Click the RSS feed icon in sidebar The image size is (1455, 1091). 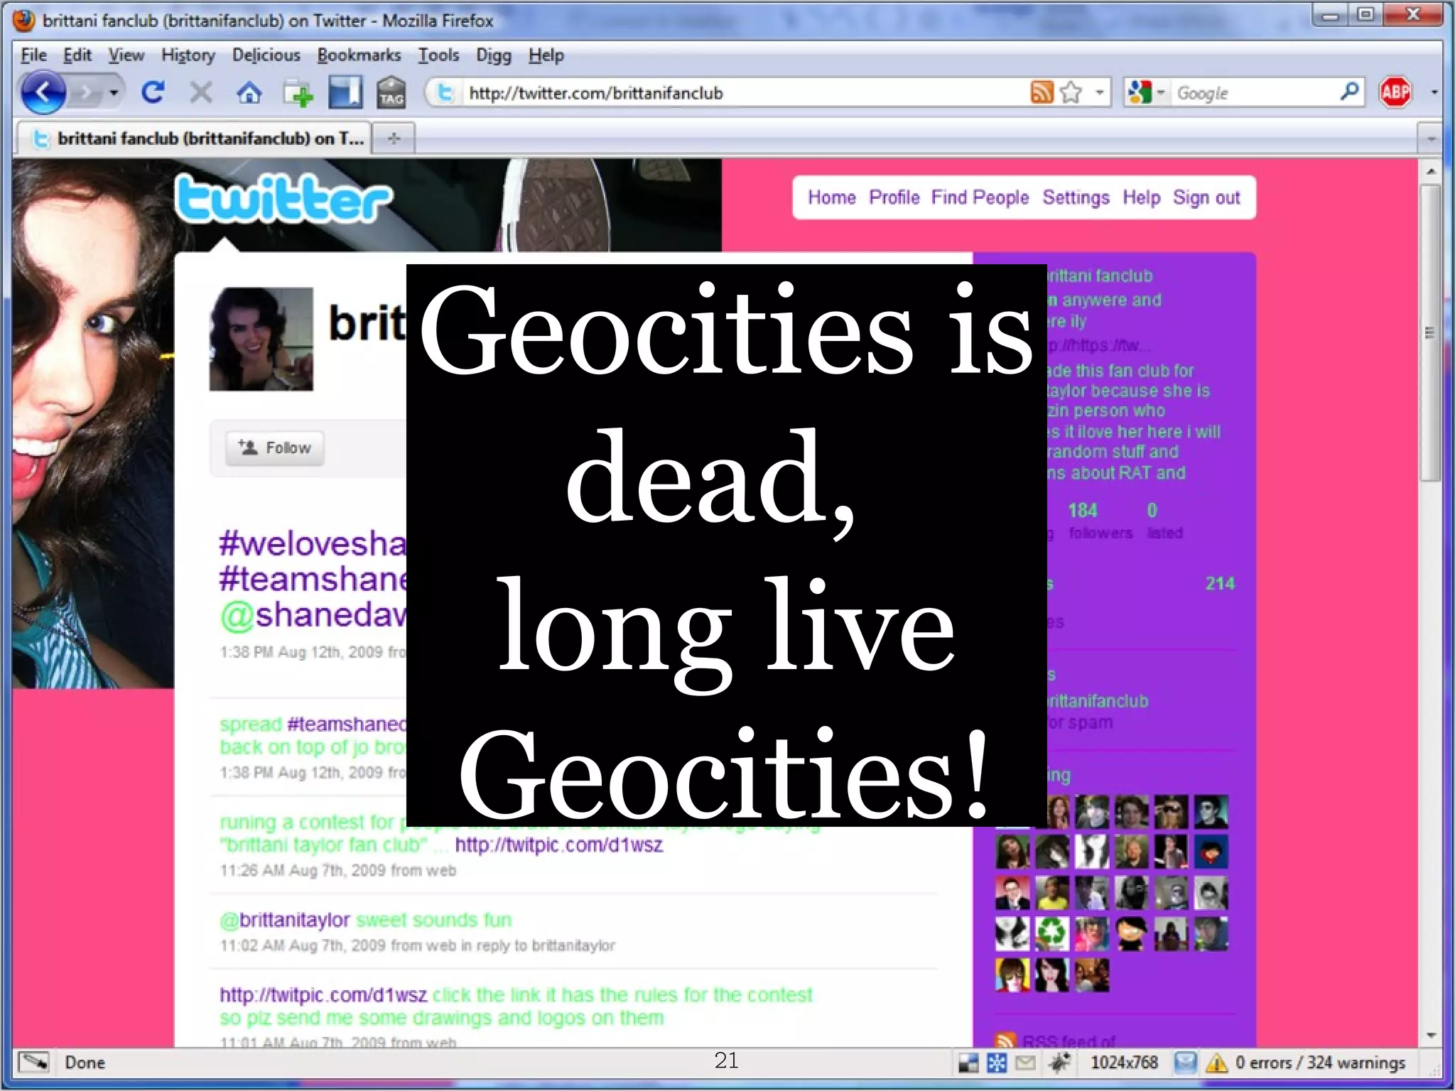(x=1005, y=1041)
